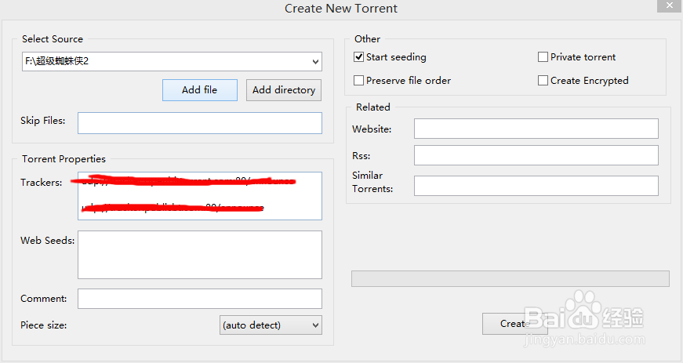Uncheck the Start seeding checkbox
The height and width of the screenshot is (363, 683).
pyautogui.click(x=359, y=57)
